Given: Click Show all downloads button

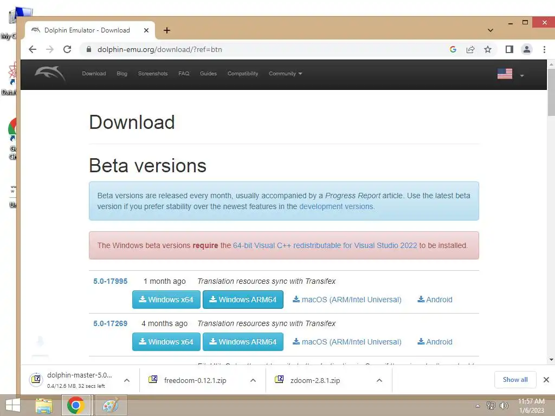Looking at the screenshot, I should pyautogui.click(x=515, y=380).
